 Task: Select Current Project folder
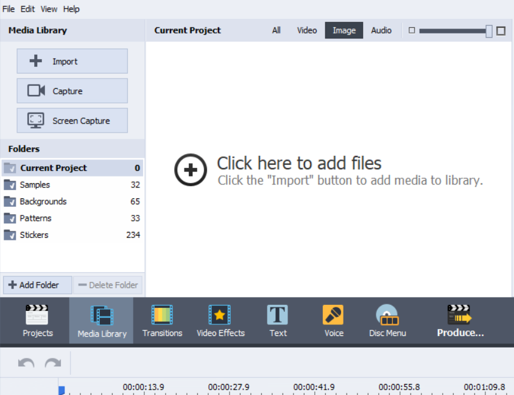[x=72, y=168]
